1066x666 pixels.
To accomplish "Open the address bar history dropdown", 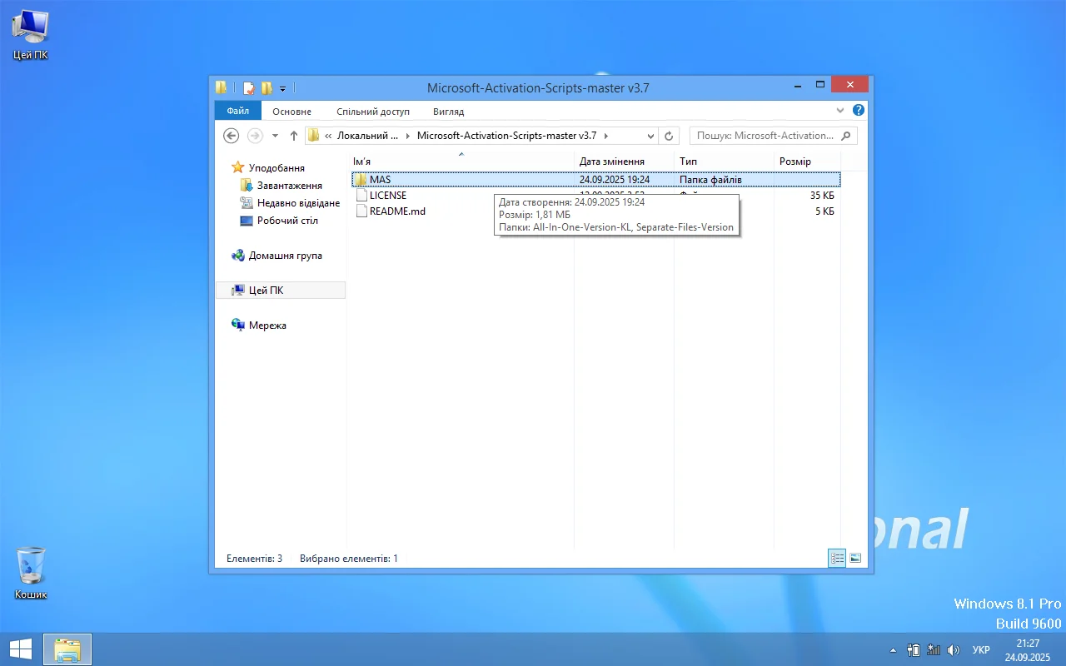I will coord(650,136).
